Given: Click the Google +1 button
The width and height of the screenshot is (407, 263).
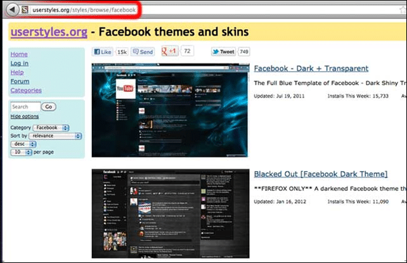Looking at the screenshot, I should pos(170,51).
